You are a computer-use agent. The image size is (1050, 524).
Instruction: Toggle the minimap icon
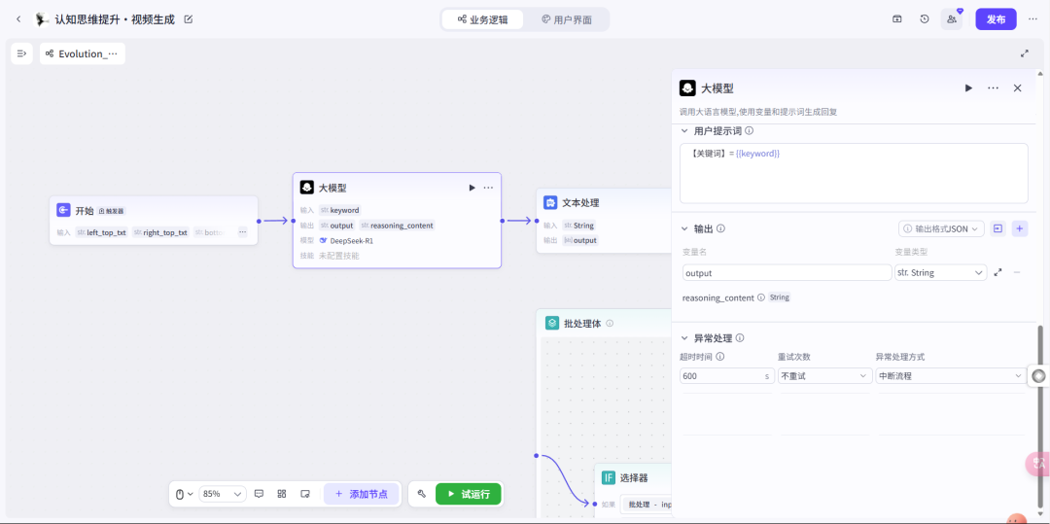[x=304, y=494]
